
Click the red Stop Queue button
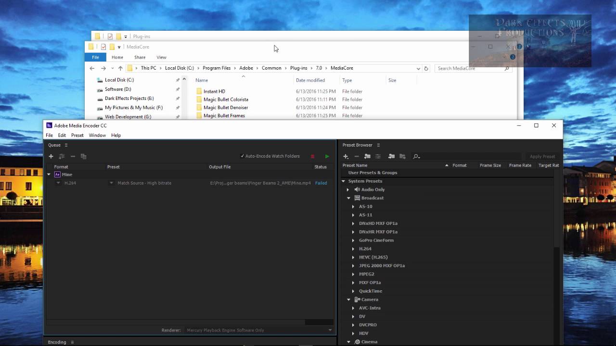312,156
